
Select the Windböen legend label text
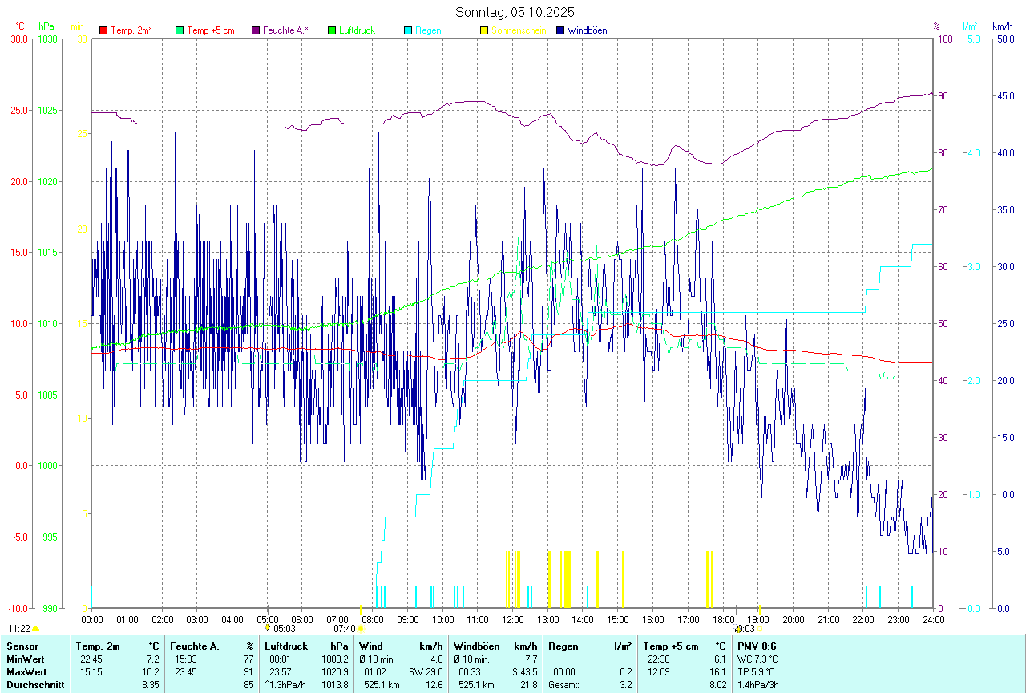pyautogui.click(x=588, y=30)
